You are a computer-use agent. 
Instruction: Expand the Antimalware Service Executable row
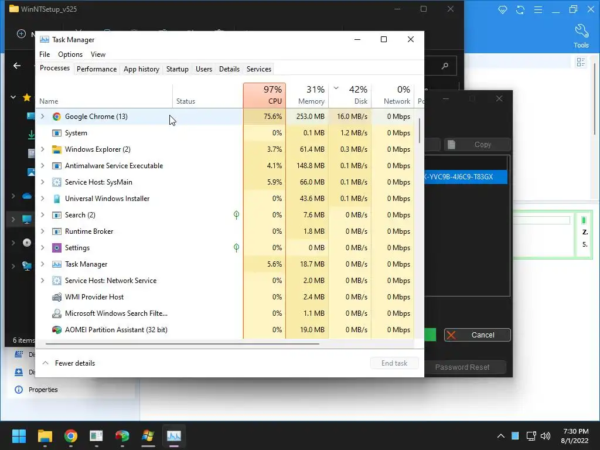click(x=42, y=166)
